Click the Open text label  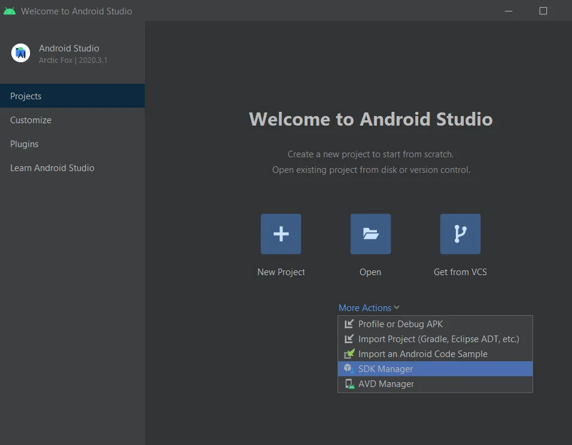pos(370,272)
